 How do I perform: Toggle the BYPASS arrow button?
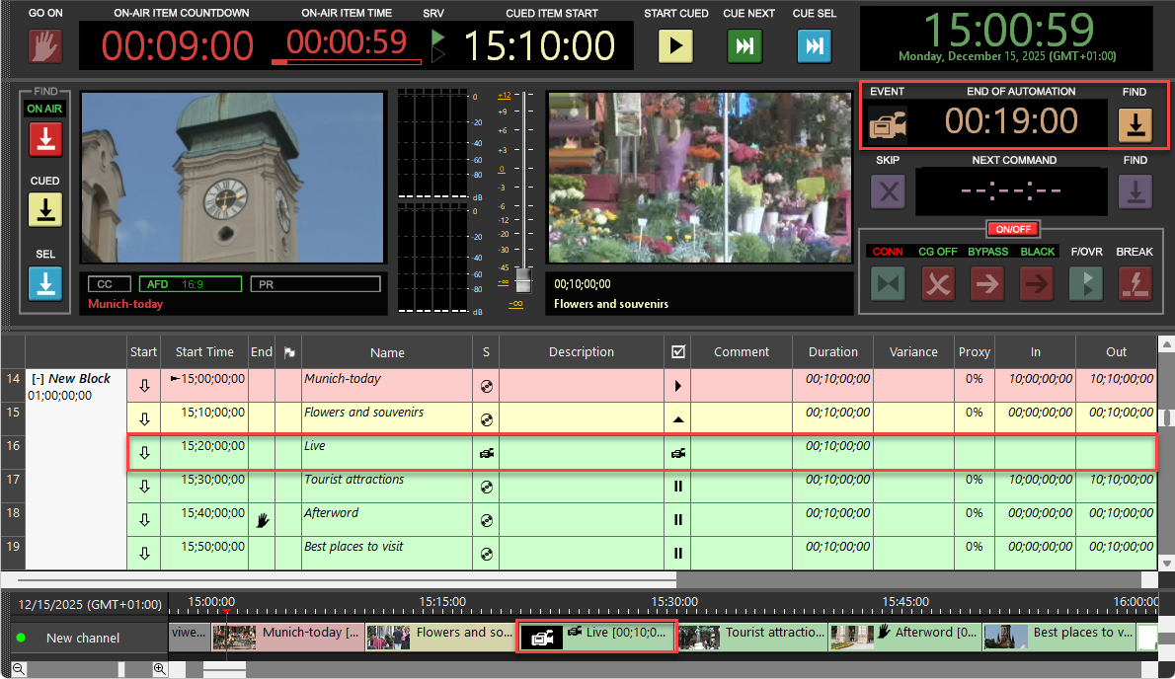[x=987, y=283]
